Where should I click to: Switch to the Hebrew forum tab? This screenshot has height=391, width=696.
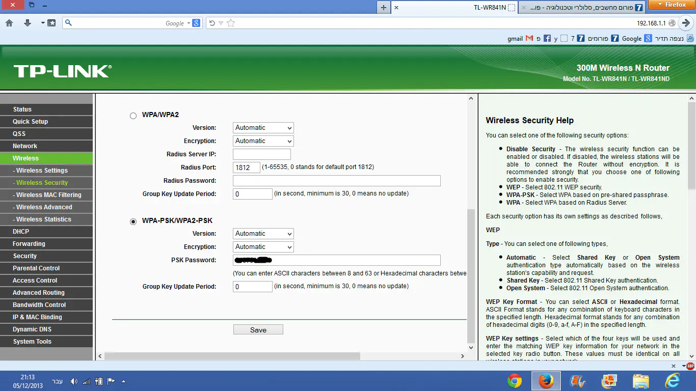(x=581, y=8)
